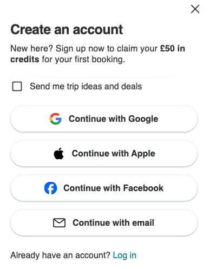Choose Continue with Facebook
Viewport: 209px width, 269px height.
(104, 188)
